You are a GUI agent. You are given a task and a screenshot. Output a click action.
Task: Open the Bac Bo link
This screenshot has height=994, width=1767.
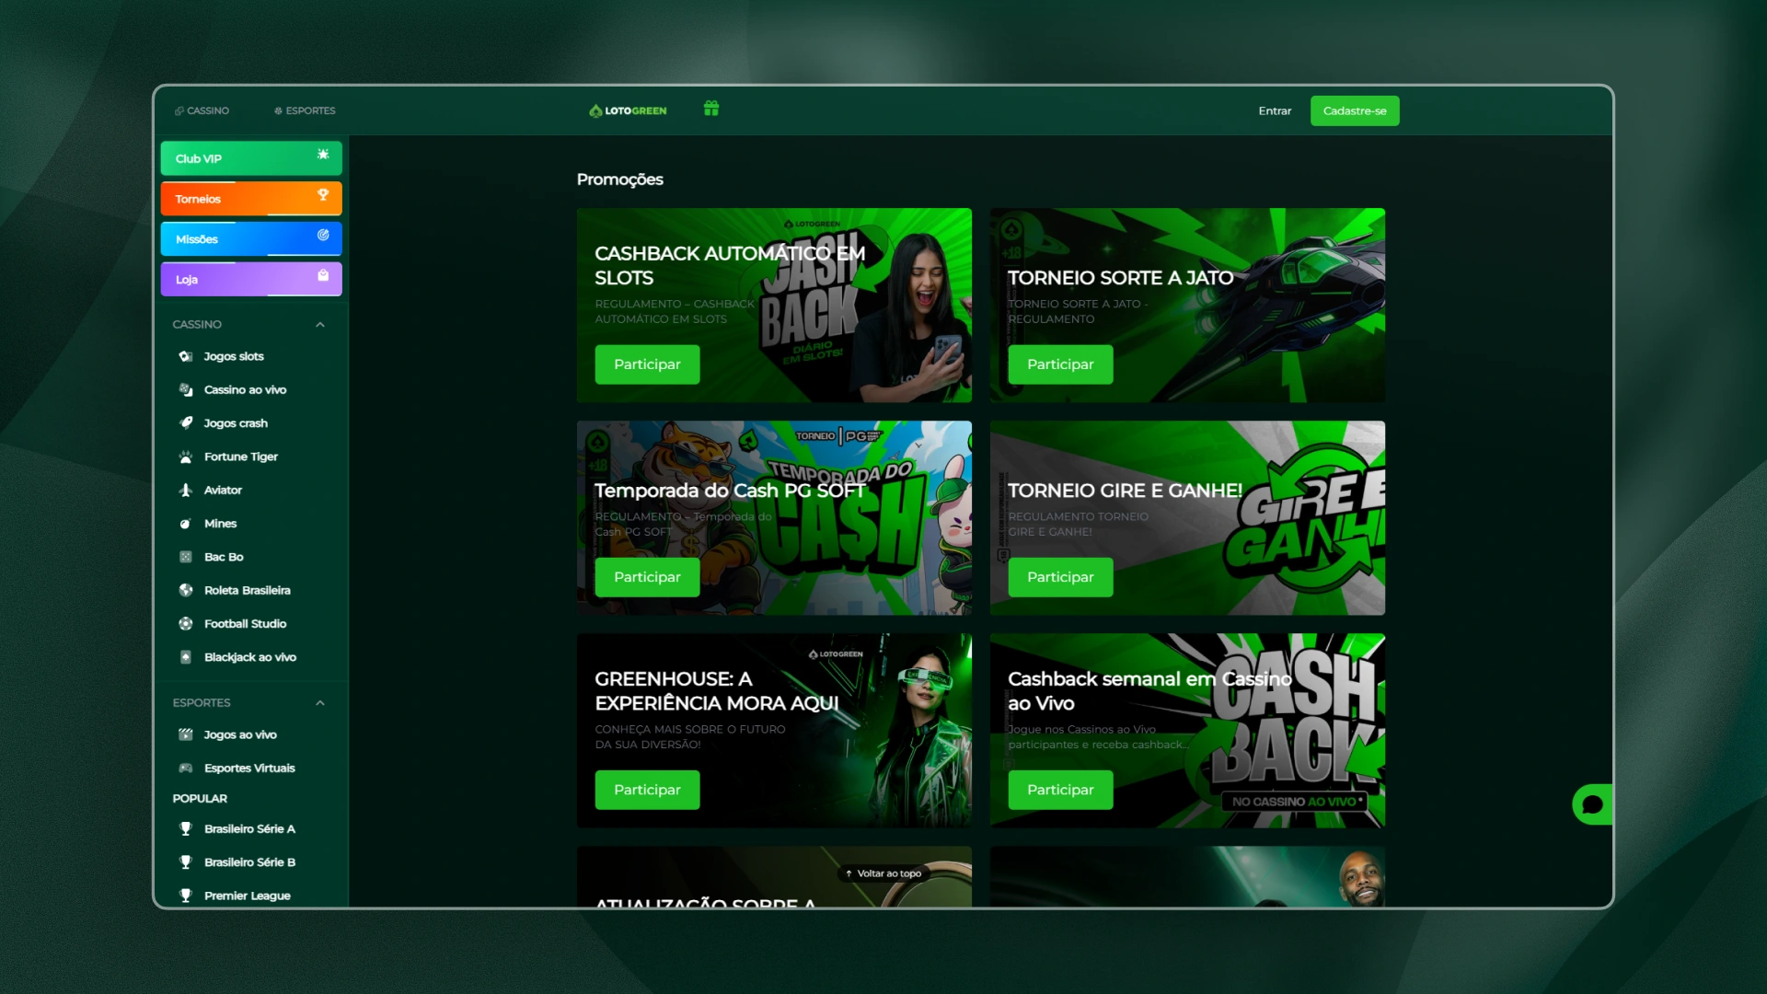(x=224, y=557)
